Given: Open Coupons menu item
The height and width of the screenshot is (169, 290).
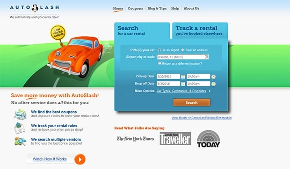Looking at the screenshot, I should (x=135, y=8).
